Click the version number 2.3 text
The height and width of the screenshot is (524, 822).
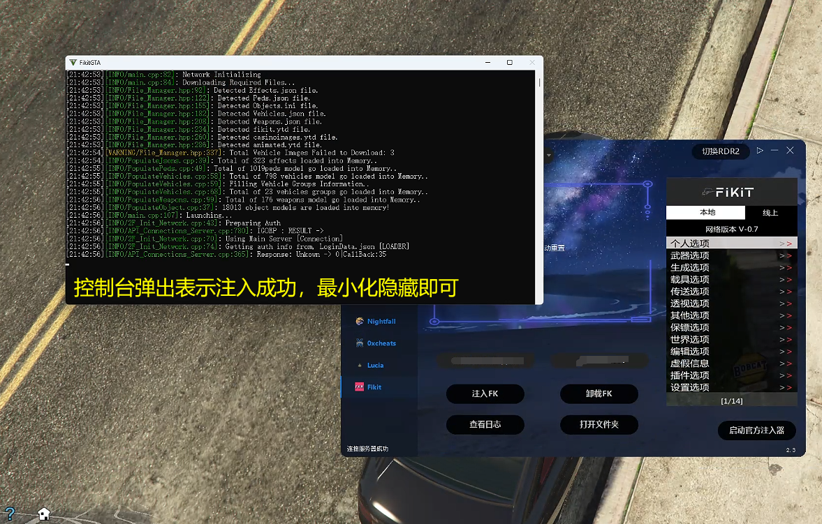pyautogui.click(x=791, y=450)
